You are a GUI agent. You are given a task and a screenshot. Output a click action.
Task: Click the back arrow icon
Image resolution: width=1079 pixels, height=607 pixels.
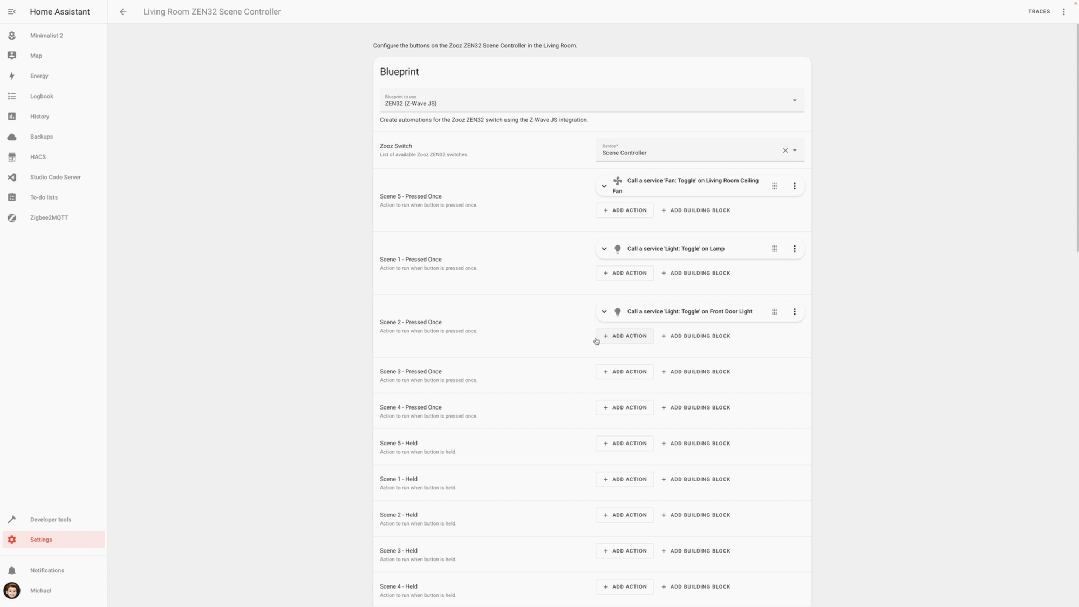tap(123, 11)
